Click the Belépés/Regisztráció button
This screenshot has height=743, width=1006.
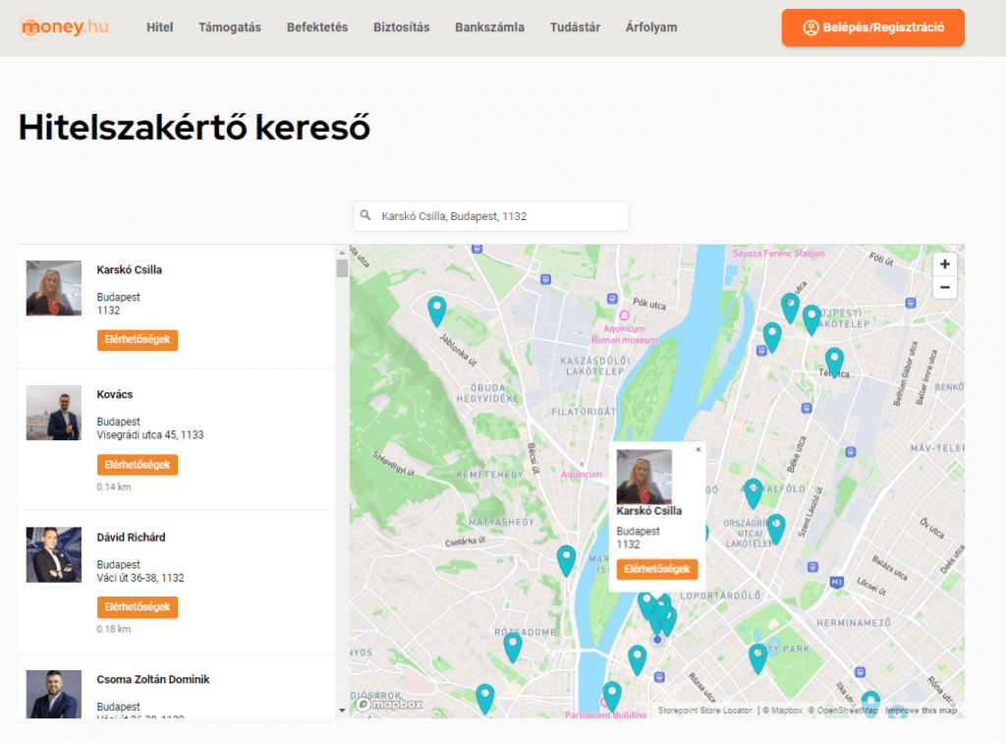coord(872,28)
